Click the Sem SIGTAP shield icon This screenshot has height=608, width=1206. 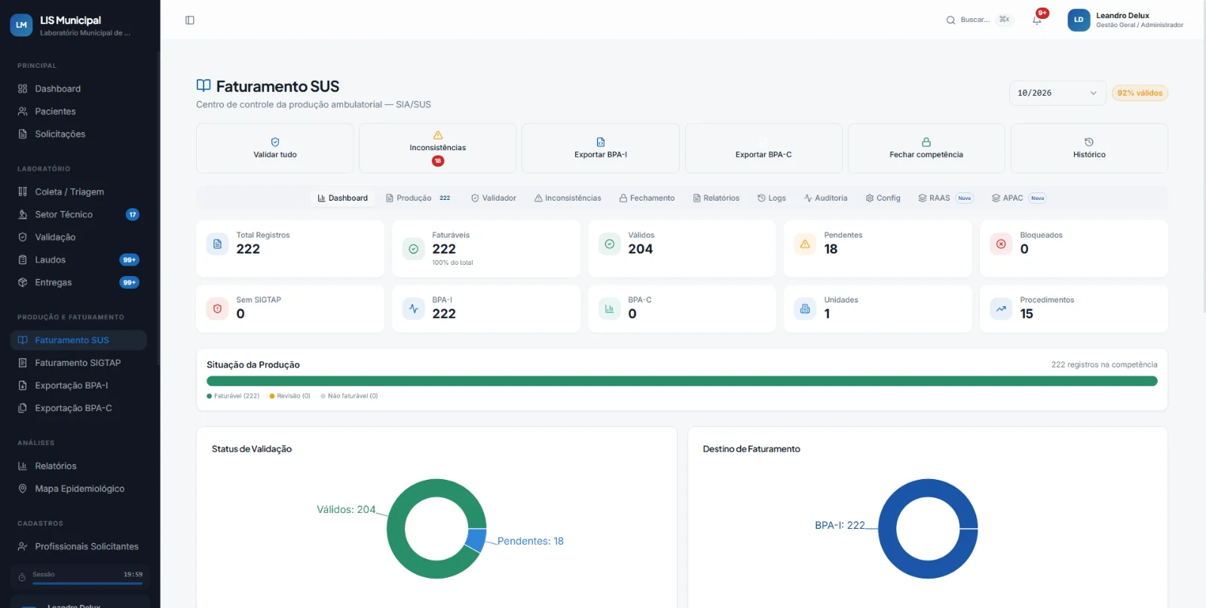tap(218, 309)
